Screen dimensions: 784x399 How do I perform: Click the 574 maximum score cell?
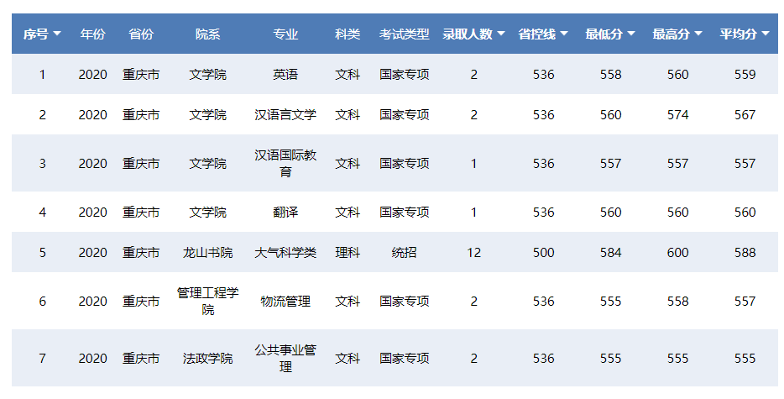point(677,114)
